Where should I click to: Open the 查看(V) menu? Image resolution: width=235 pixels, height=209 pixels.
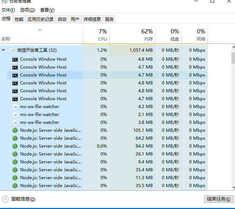point(47,10)
